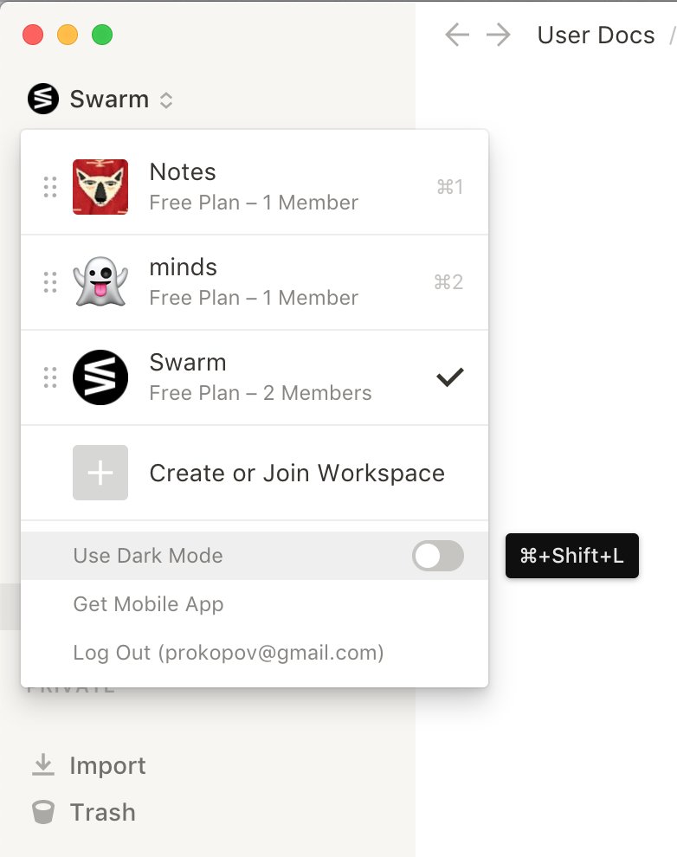The height and width of the screenshot is (857, 677).
Task: Open the User Docs breadcrumb
Action: [596, 35]
